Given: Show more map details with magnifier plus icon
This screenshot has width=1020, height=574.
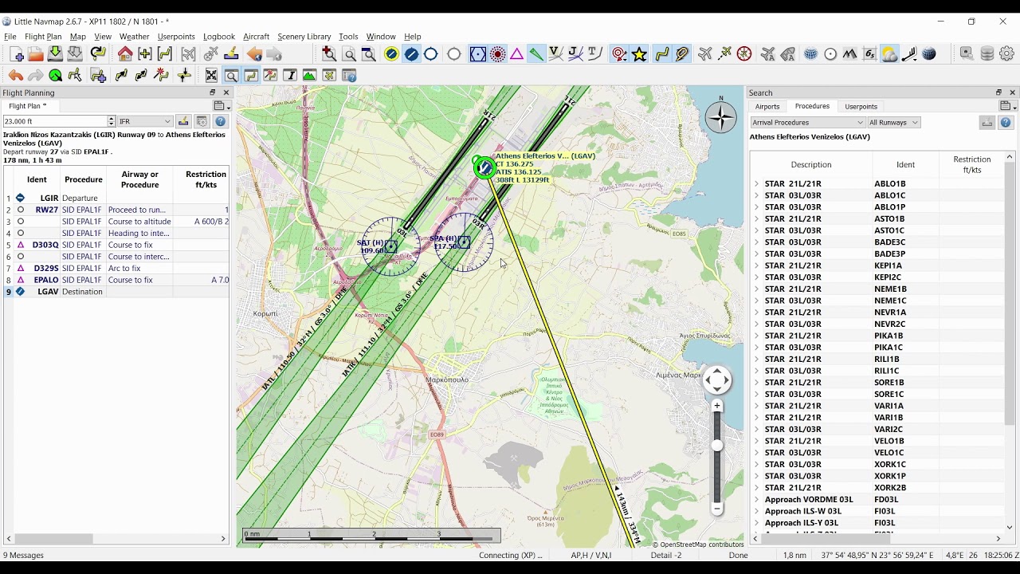Looking at the screenshot, I should tap(328, 54).
